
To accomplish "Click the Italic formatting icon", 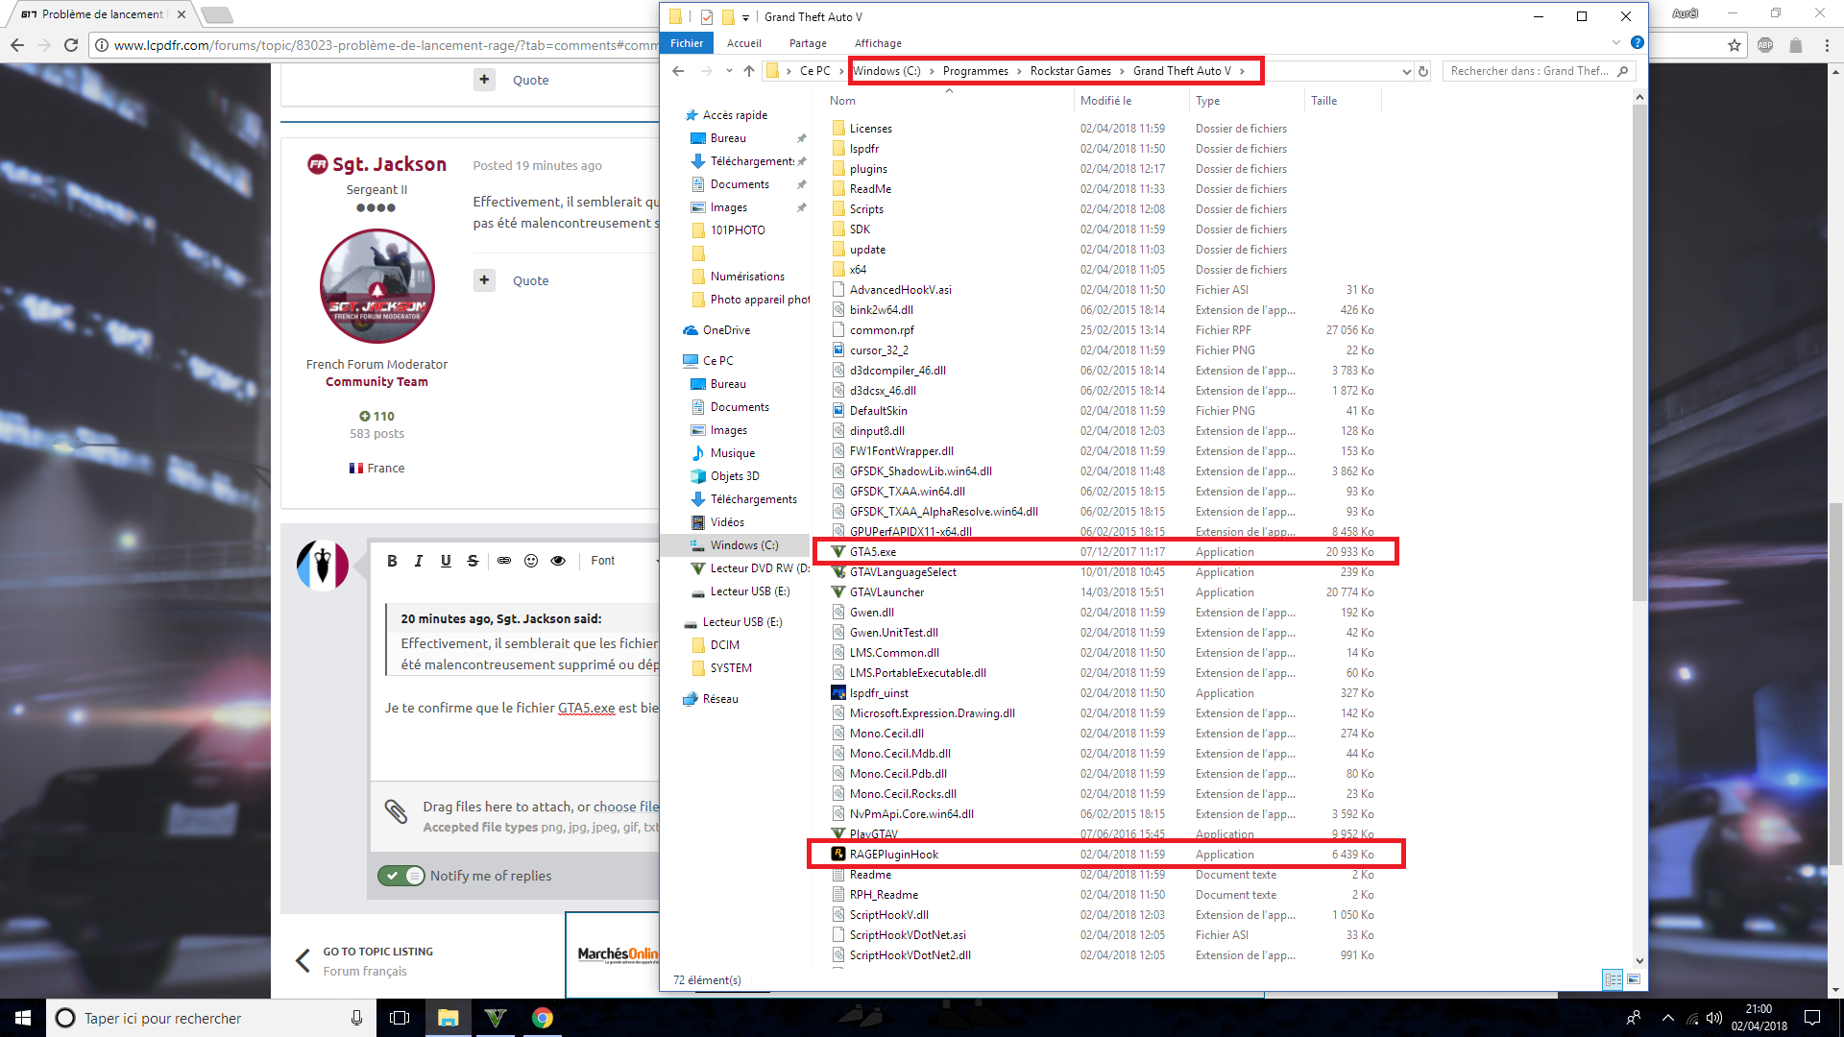I will pyautogui.click(x=419, y=561).
